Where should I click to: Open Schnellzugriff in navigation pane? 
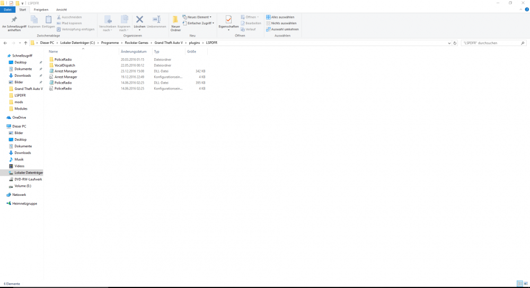click(x=22, y=56)
